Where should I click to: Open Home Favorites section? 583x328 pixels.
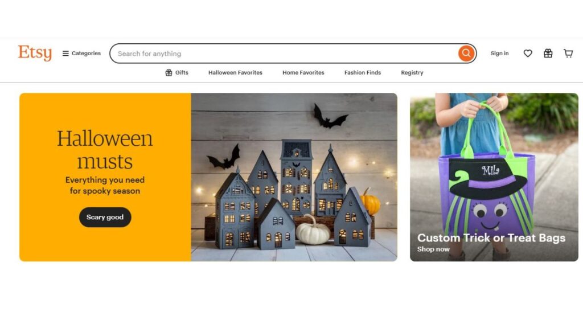coord(303,72)
